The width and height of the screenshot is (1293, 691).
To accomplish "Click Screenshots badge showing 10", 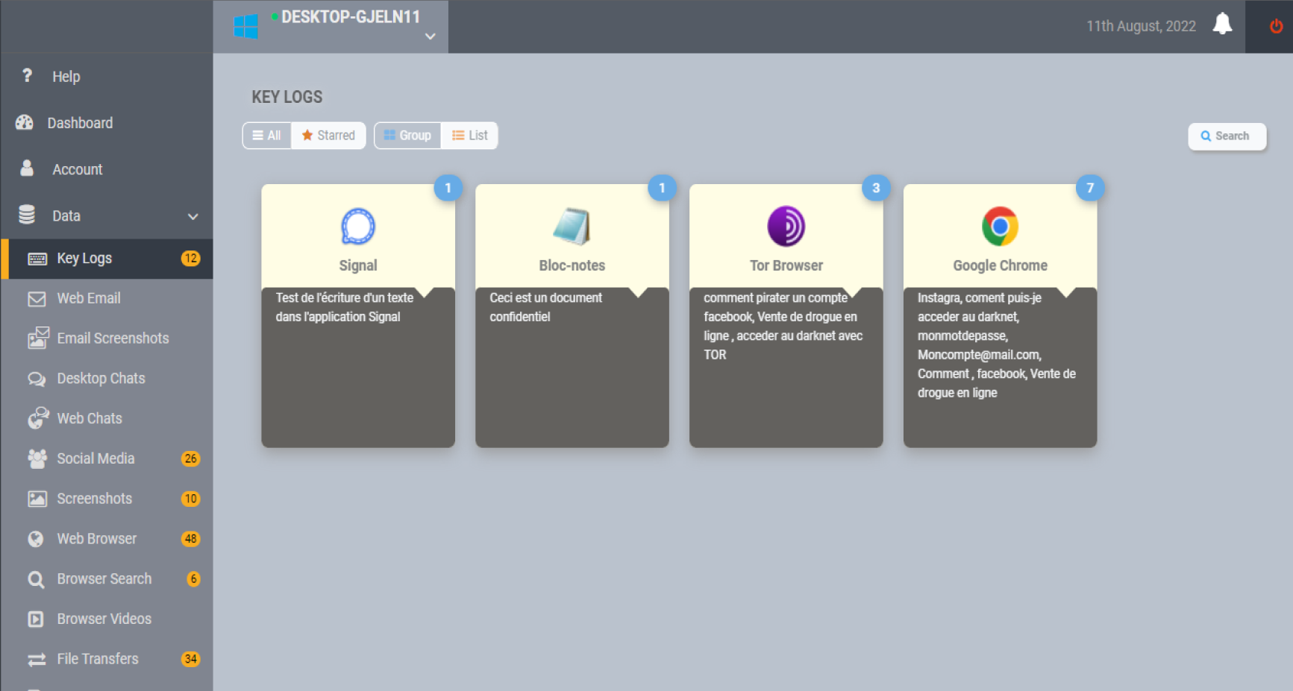I will pyautogui.click(x=190, y=499).
